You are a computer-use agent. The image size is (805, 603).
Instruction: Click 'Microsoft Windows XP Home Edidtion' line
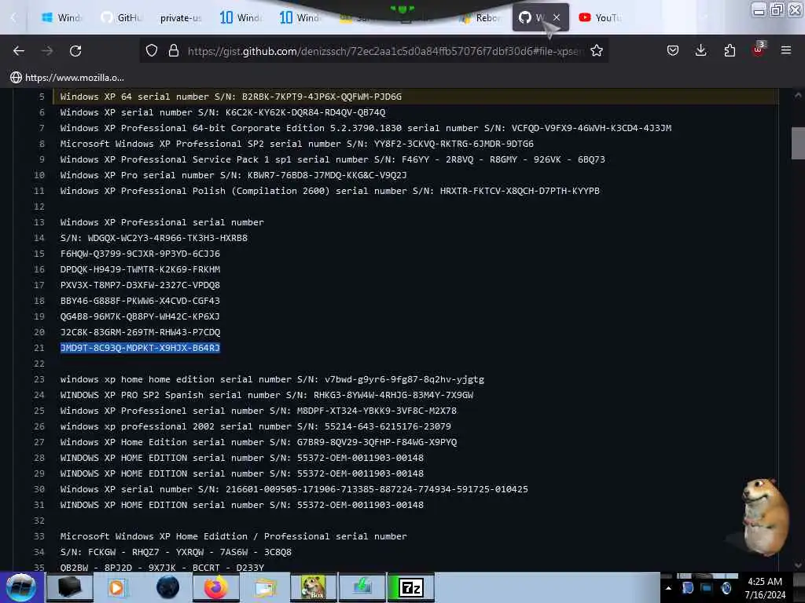pyautogui.click(x=233, y=536)
